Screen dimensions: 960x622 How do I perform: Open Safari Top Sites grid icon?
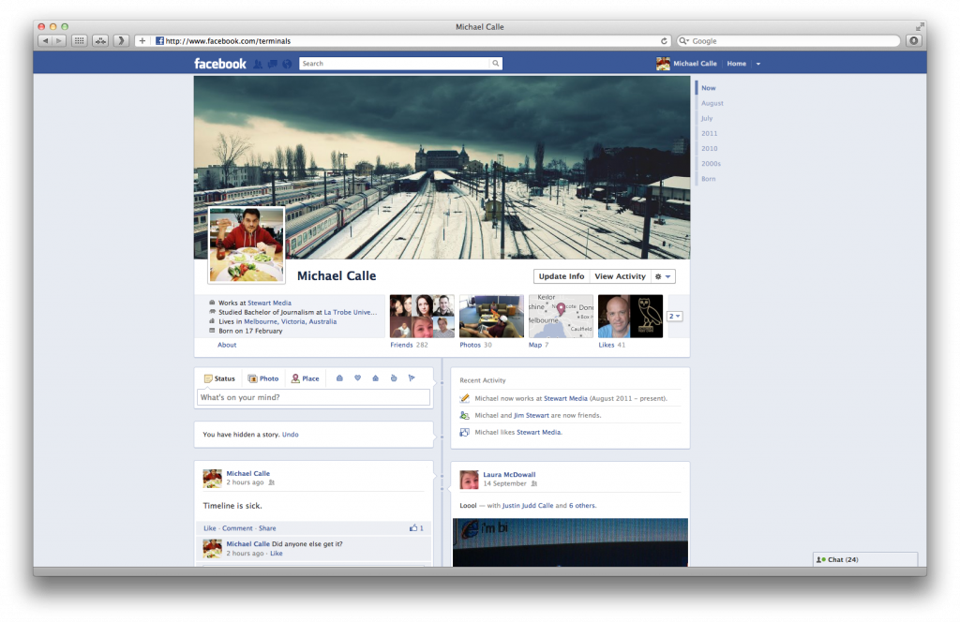[79, 41]
